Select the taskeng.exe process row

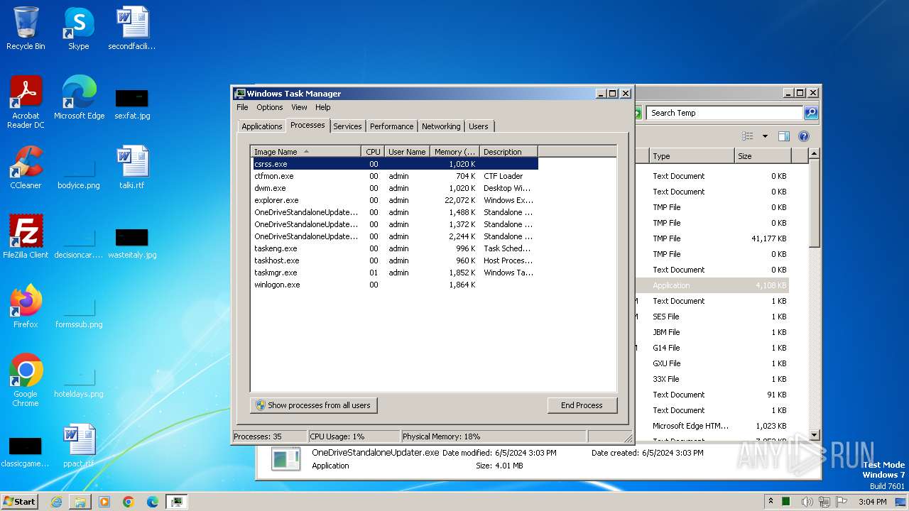click(394, 248)
